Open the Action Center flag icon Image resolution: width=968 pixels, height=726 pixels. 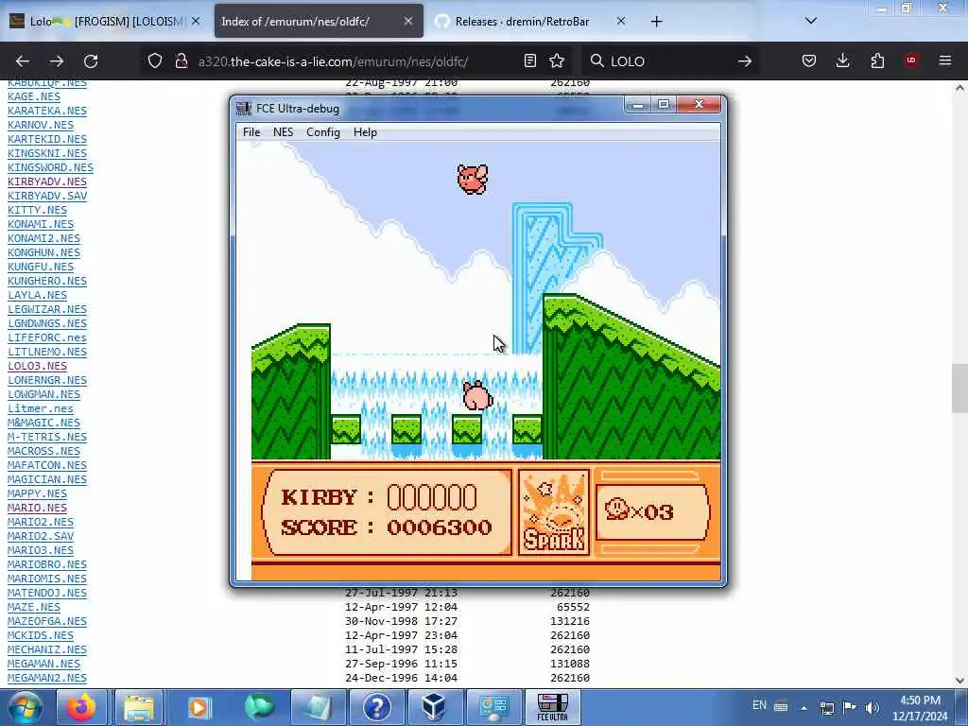click(850, 707)
